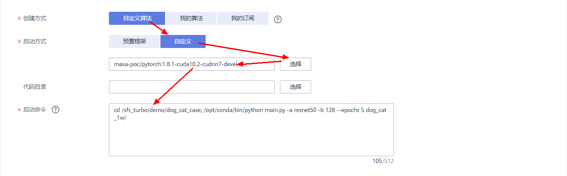The image size is (567, 176).
Task: Switch to the 我的订阅 option
Action: [x=243, y=19]
